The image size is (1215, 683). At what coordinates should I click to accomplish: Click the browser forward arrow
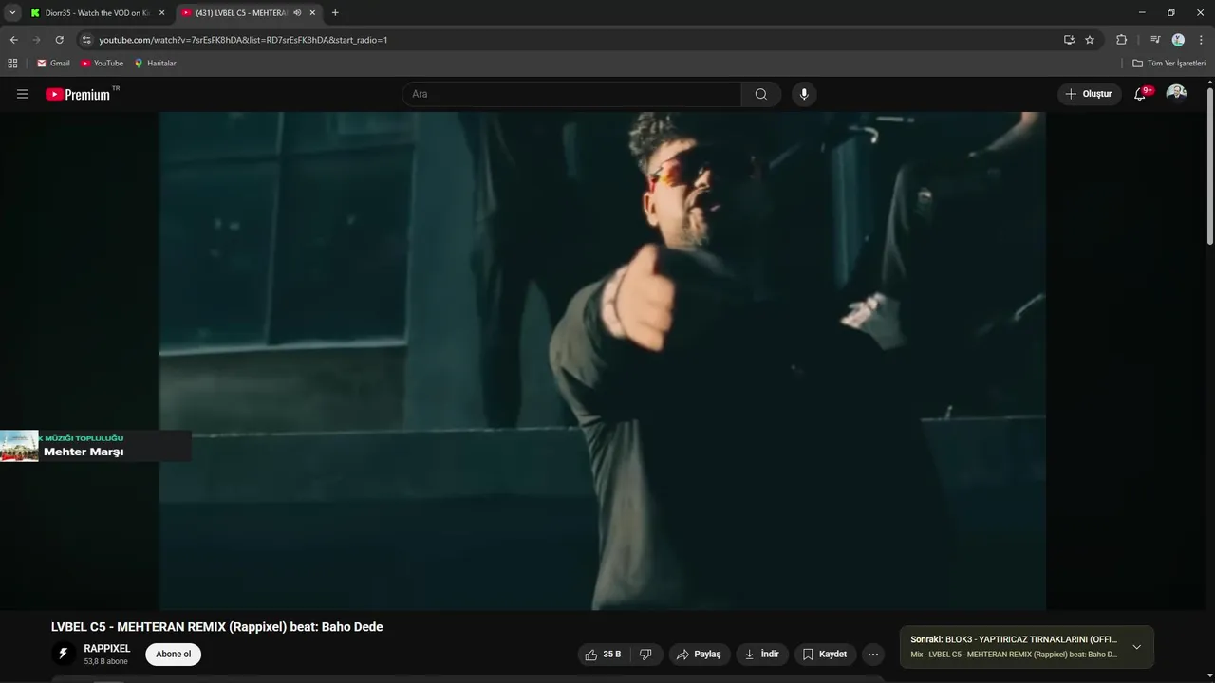pyautogui.click(x=36, y=40)
